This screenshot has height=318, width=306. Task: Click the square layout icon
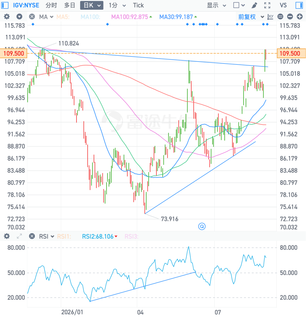tap(236, 5)
